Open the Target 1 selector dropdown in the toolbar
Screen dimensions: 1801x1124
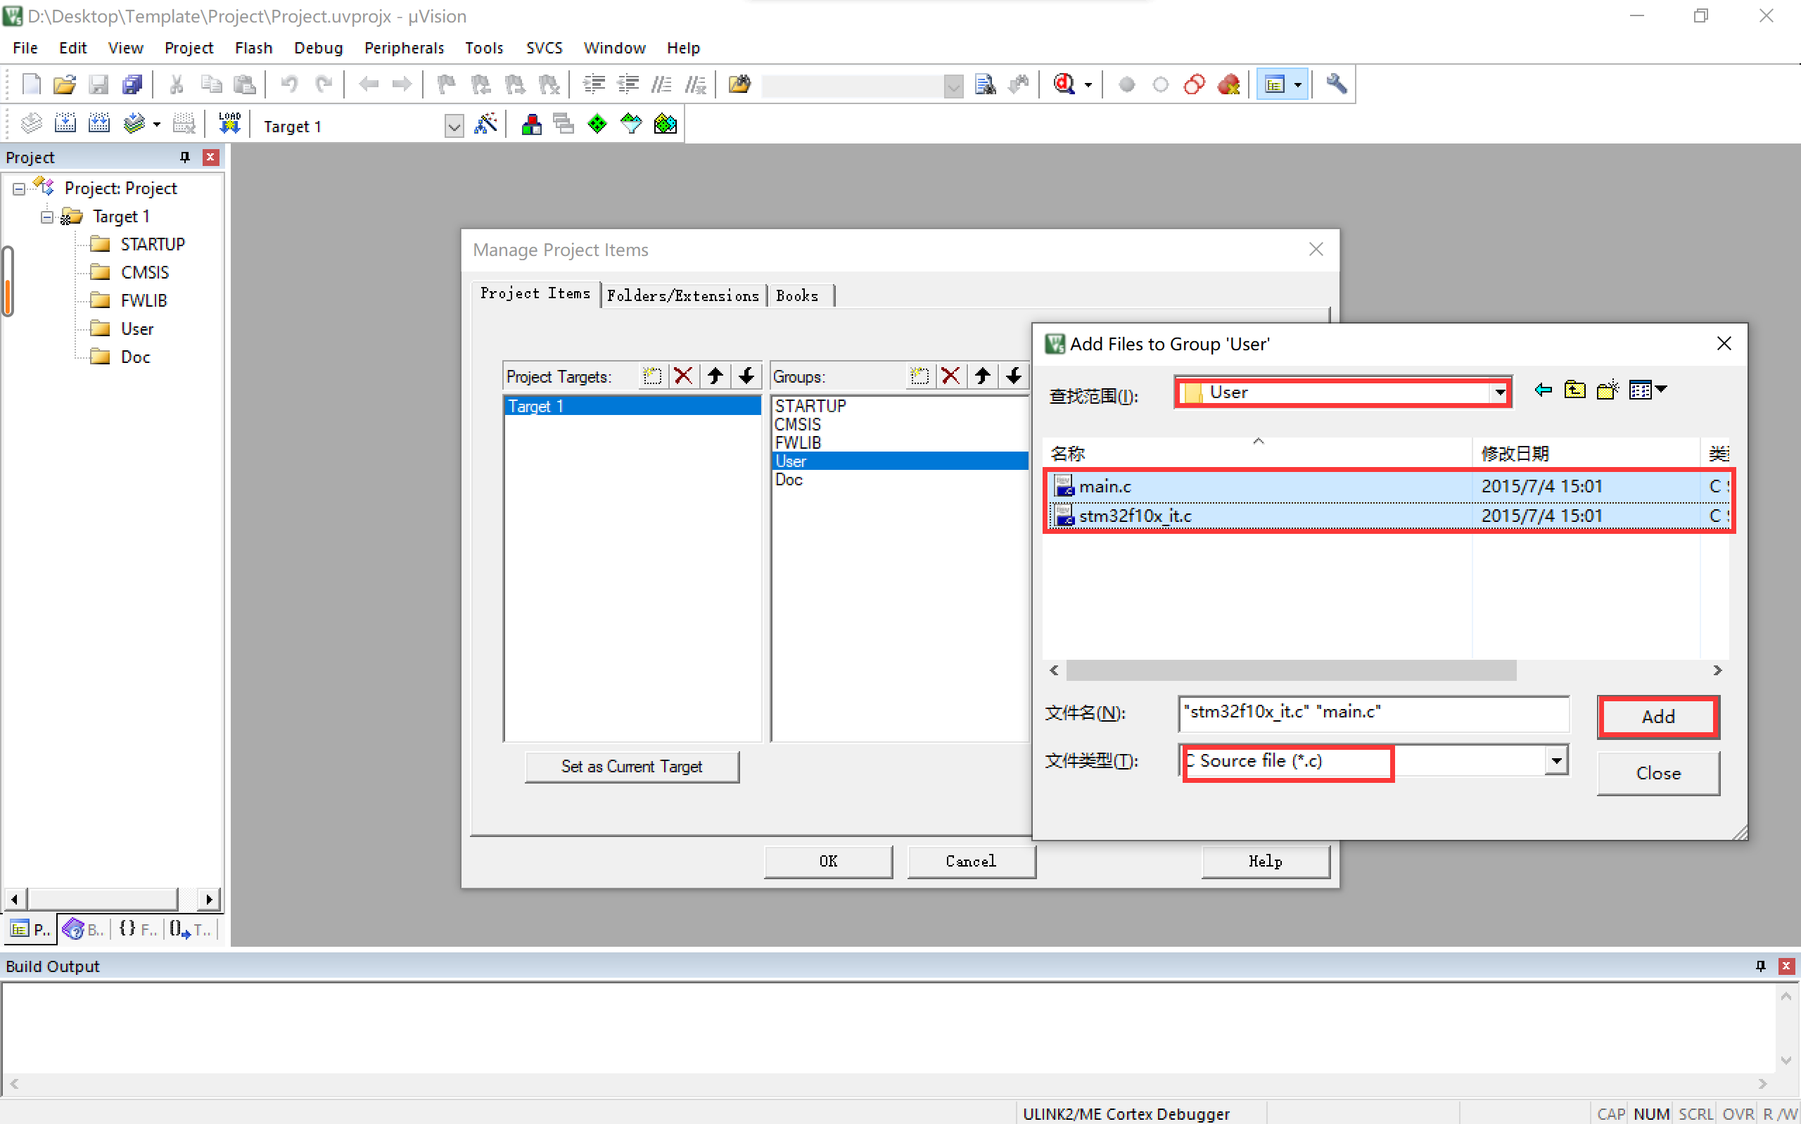[x=453, y=126]
